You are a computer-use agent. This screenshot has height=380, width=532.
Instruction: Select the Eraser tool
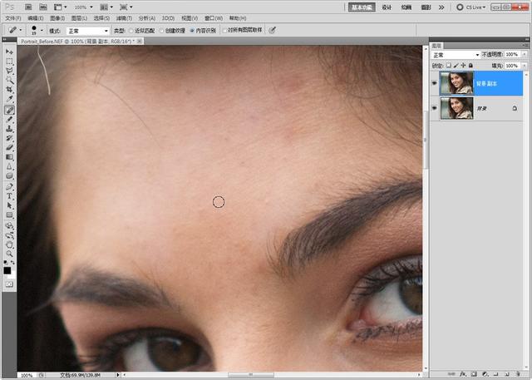(9, 148)
